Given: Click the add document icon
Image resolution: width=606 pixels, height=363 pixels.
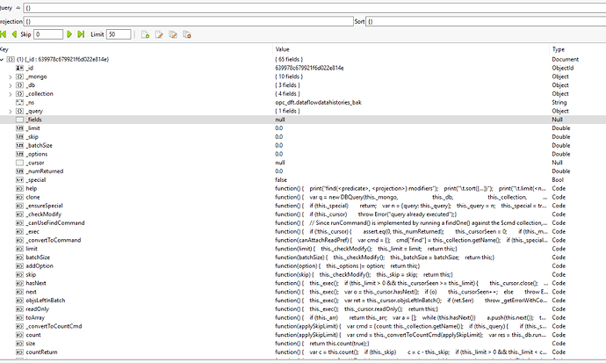Looking at the screenshot, I should [x=145, y=34].
